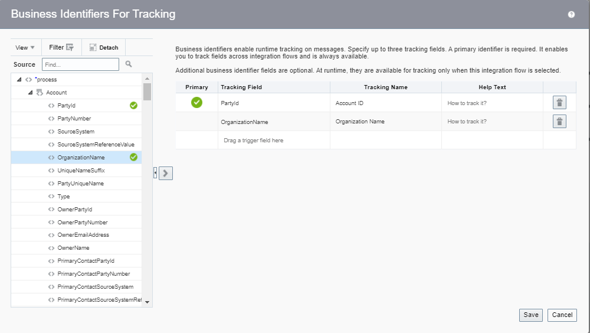This screenshot has width=590, height=333.
Task: Delete the PartyId tracking field row
Action: [559, 103]
